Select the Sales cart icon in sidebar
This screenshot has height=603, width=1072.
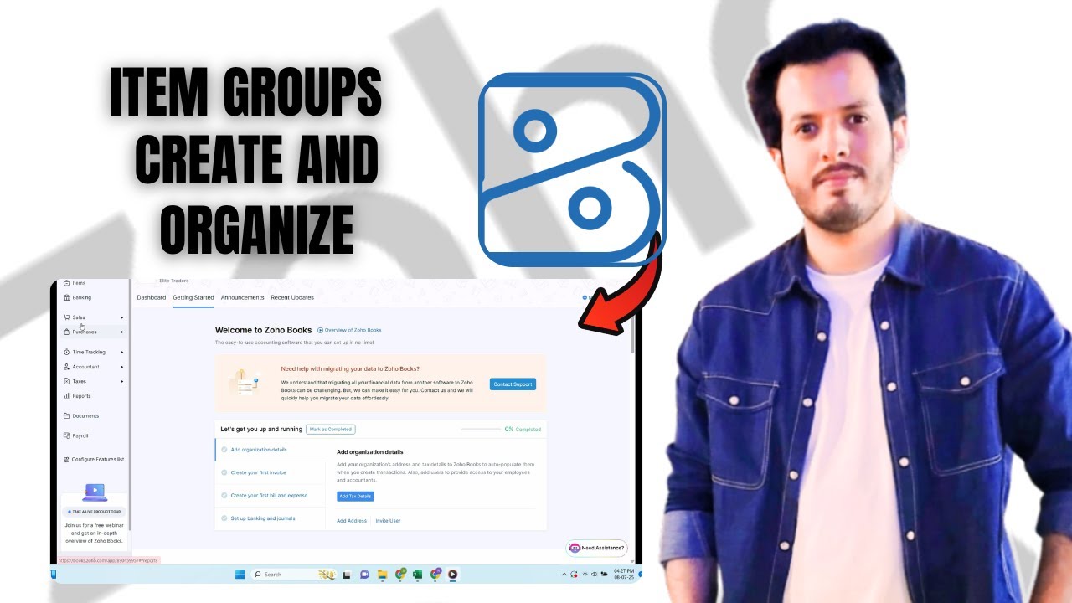(x=66, y=317)
